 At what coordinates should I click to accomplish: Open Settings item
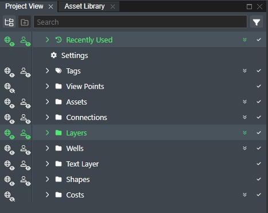pos(75,56)
